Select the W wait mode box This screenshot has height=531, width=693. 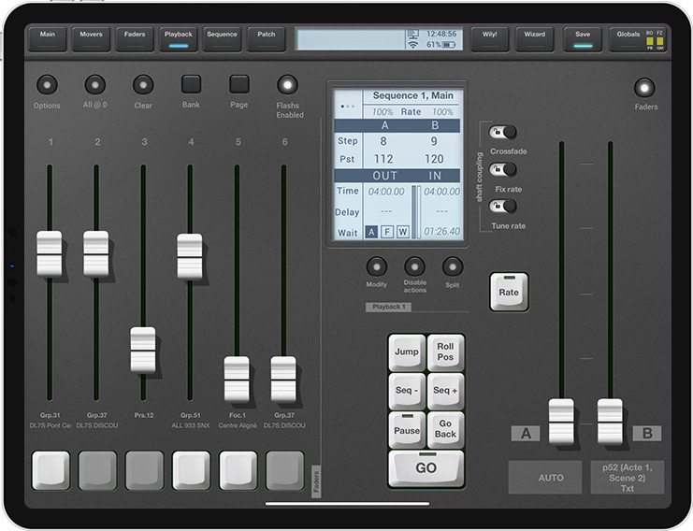pos(403,232)
